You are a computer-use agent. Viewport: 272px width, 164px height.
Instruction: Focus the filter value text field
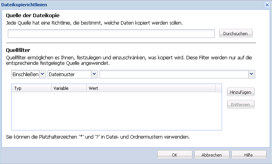(174, 74)
